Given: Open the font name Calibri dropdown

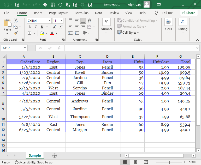Looking at the screenshot, I should click(50, 21).
